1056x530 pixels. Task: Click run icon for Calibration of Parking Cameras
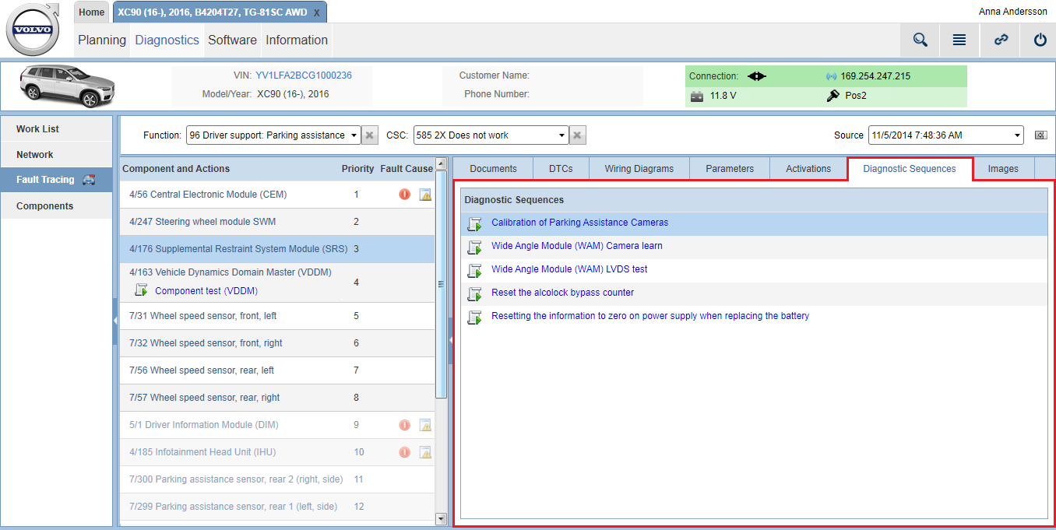coord(474,223)
